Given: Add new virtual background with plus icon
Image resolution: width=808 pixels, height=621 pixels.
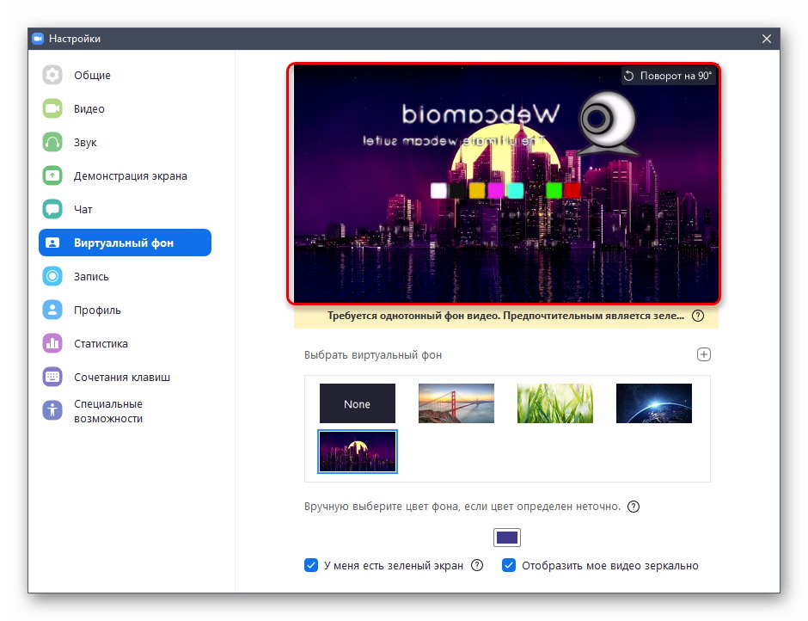Looking at the screenshot, I should (704, 354).
